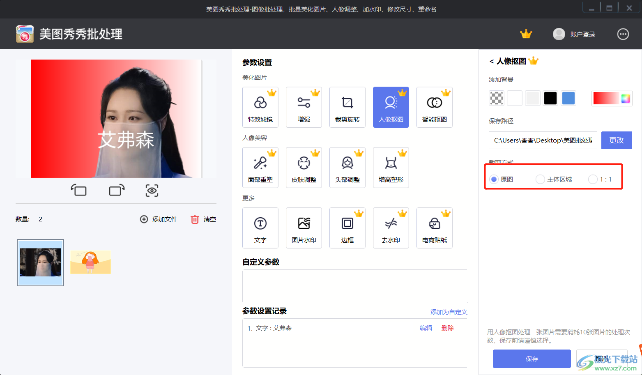Viewport: 642px width, 375px height.
Task: Click 清空 to clear the file list
Action: point(203,219)
